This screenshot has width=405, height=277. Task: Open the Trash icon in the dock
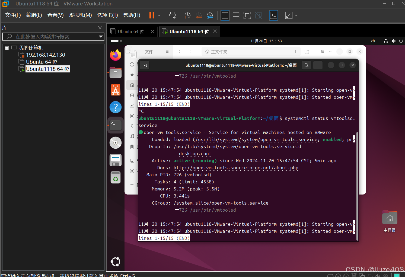click(x=116, y=177)
